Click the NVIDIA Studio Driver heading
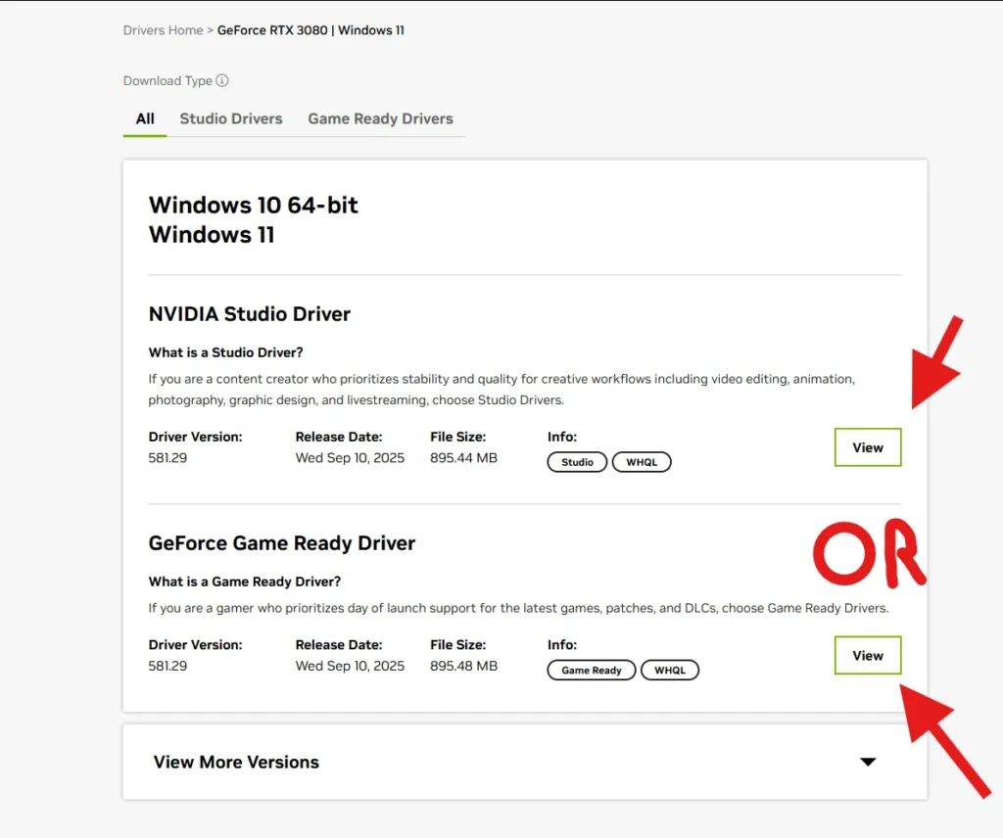This screenshot has width=1003, height=838. click(249, 314)
